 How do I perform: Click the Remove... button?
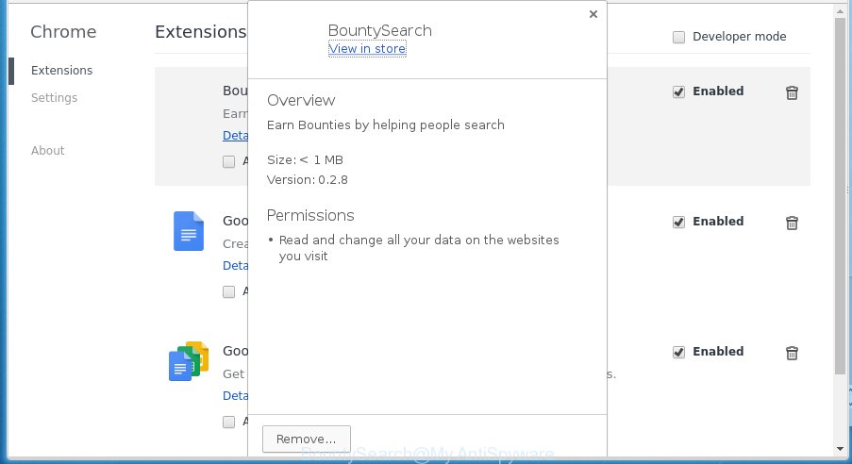(x=307, y=439)
